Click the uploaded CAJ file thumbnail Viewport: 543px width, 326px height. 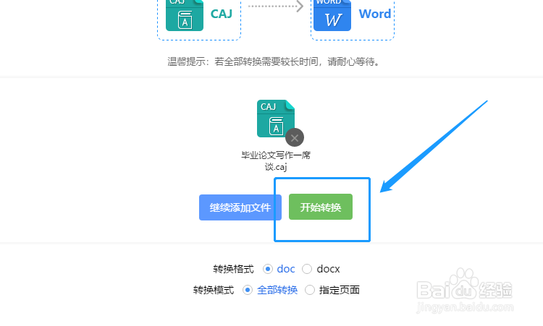coord(276,119)
